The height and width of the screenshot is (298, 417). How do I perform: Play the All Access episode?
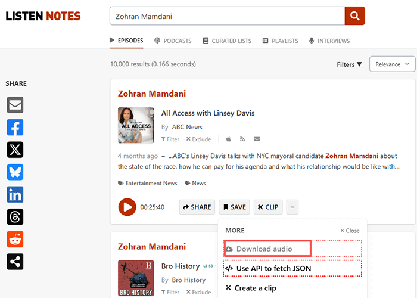pyautogui.click(x=127, y=207)
